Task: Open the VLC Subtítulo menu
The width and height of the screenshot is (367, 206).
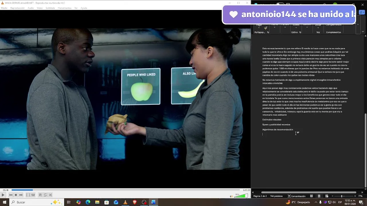Action: point(50,8)
